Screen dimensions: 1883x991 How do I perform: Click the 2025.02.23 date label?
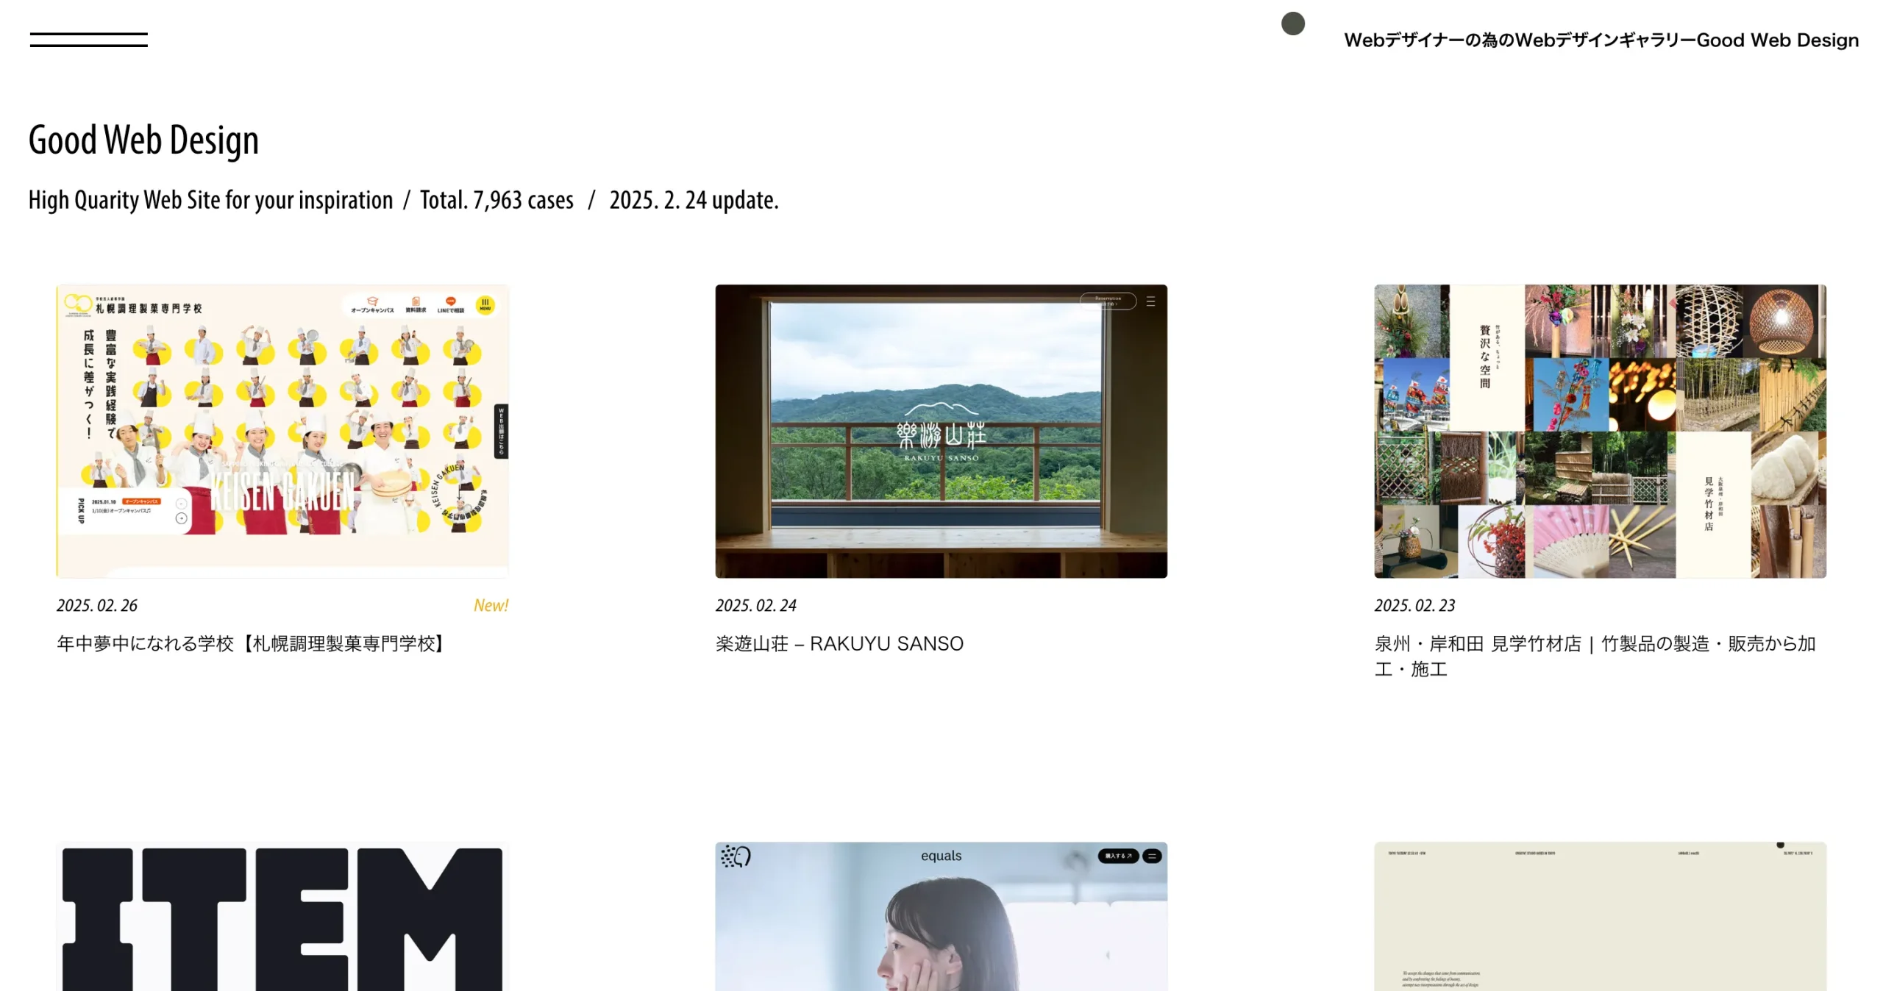point(1414,605)
